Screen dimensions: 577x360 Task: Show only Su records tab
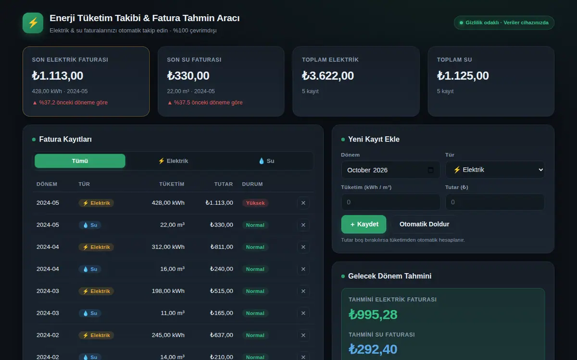[x=266, y=161]
